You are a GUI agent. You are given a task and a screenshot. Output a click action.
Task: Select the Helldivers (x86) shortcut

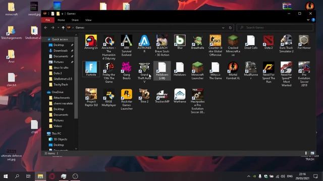(x=162, y=70)
